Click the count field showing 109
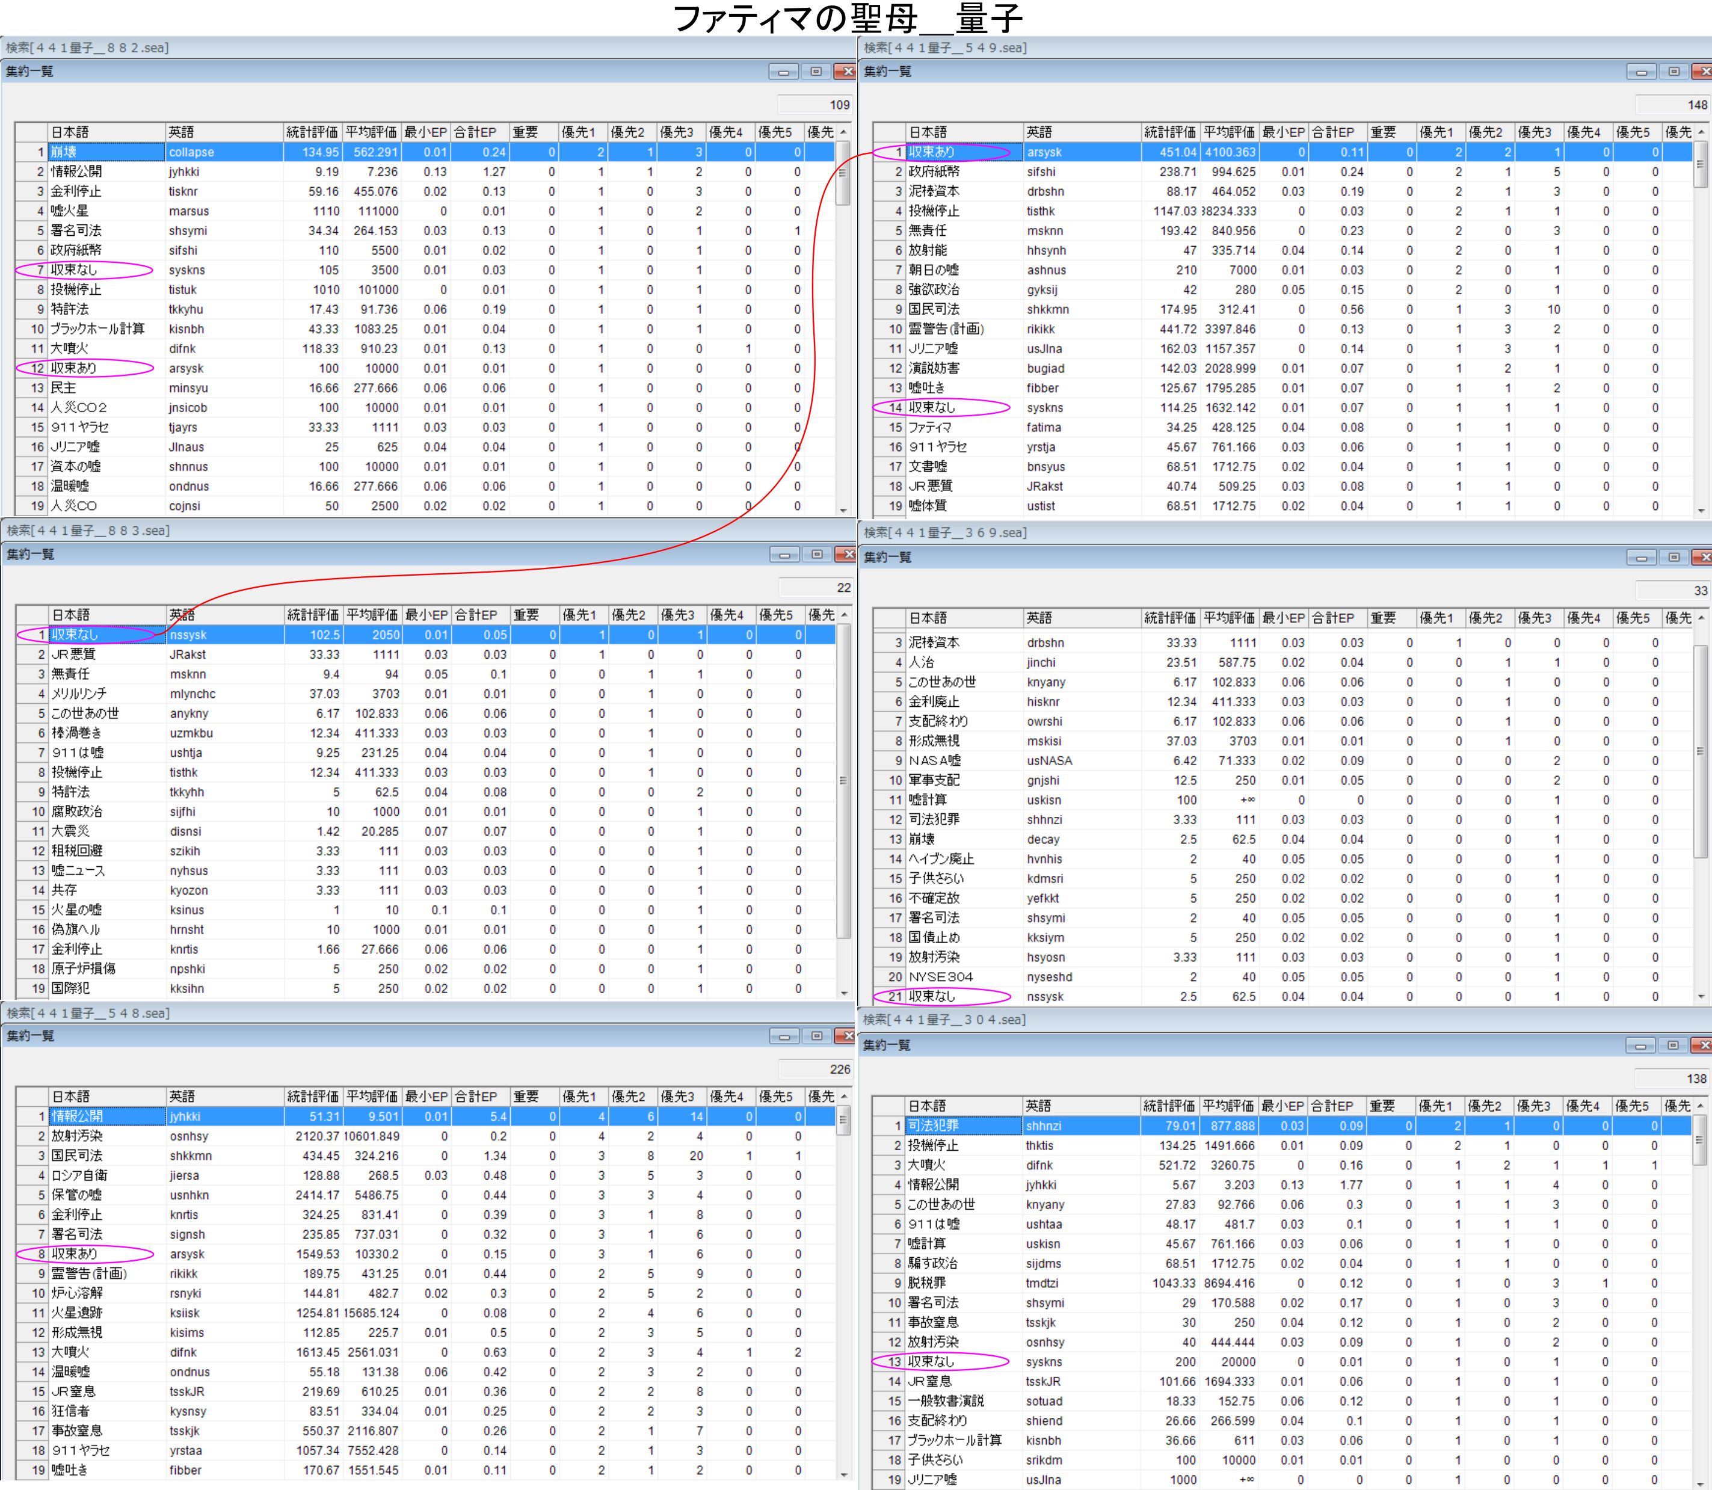Image resolution: width=1712 pixels, height=1490 pixels. pos(815,105)
